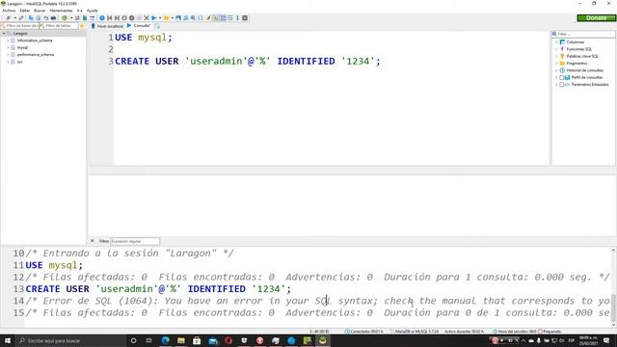Select the sys database in the tree
617x347 pixels.
pyautogui.click(x=19, y=62)
